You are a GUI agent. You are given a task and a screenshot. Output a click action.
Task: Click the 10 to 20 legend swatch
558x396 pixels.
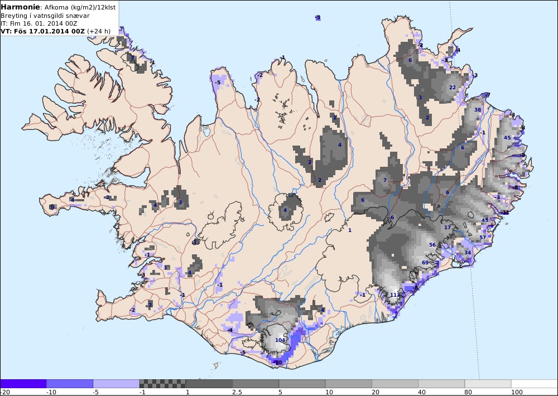tap(349, 384)
